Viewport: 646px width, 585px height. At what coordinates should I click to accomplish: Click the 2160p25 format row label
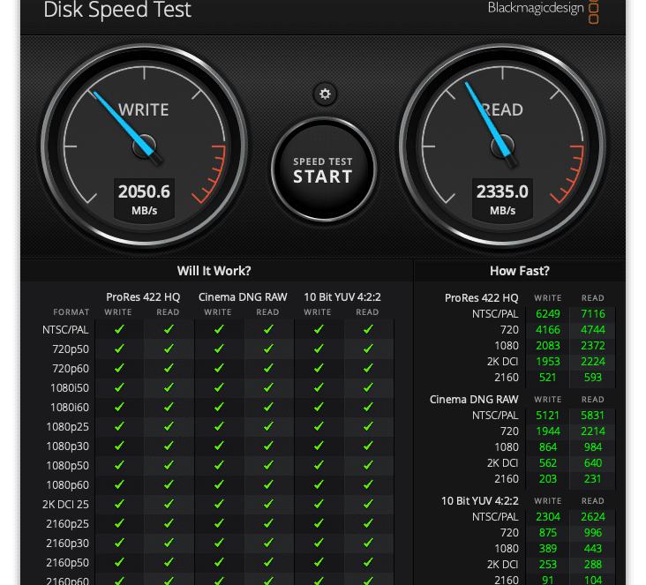tap(68, 523)
